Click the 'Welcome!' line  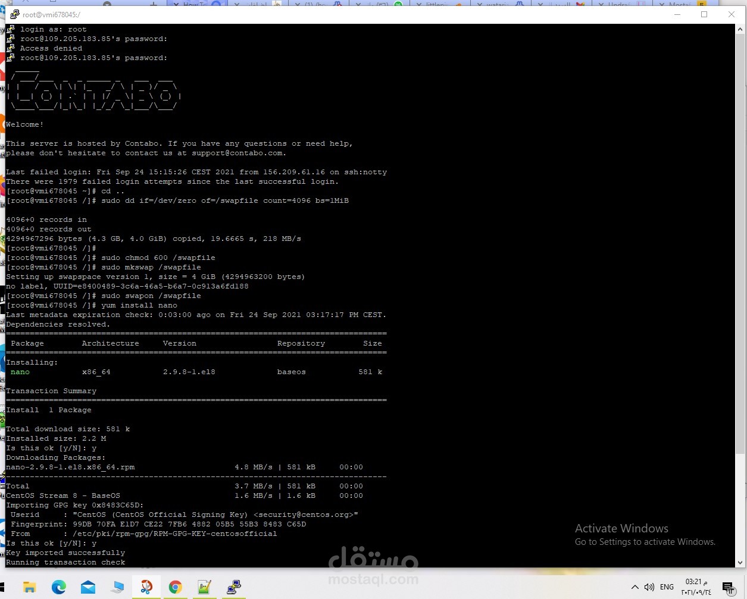(x=25, y=124)
